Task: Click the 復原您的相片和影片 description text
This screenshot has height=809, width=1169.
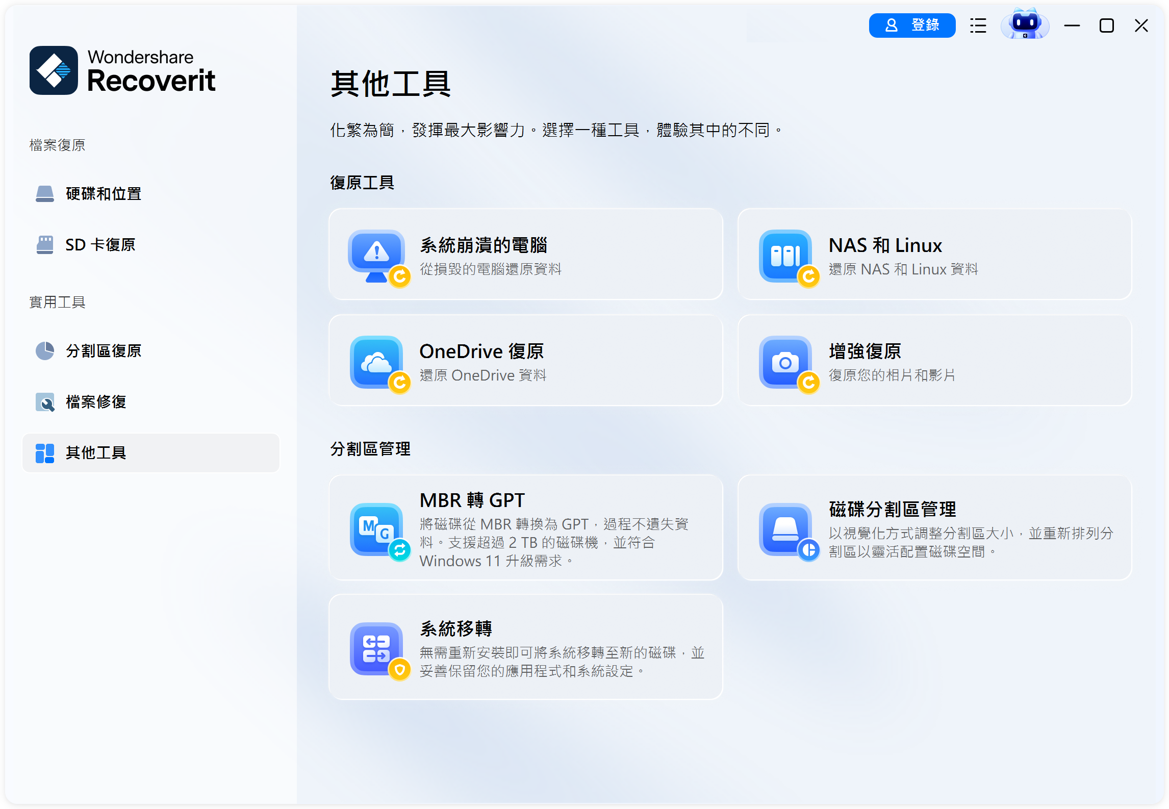Action: tap(892, 375)
